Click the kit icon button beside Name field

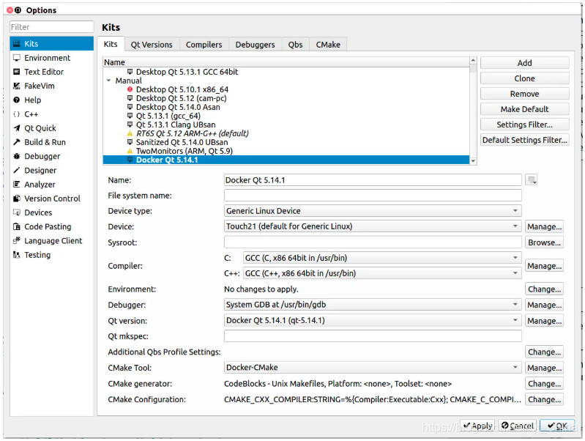click(531, 180)
